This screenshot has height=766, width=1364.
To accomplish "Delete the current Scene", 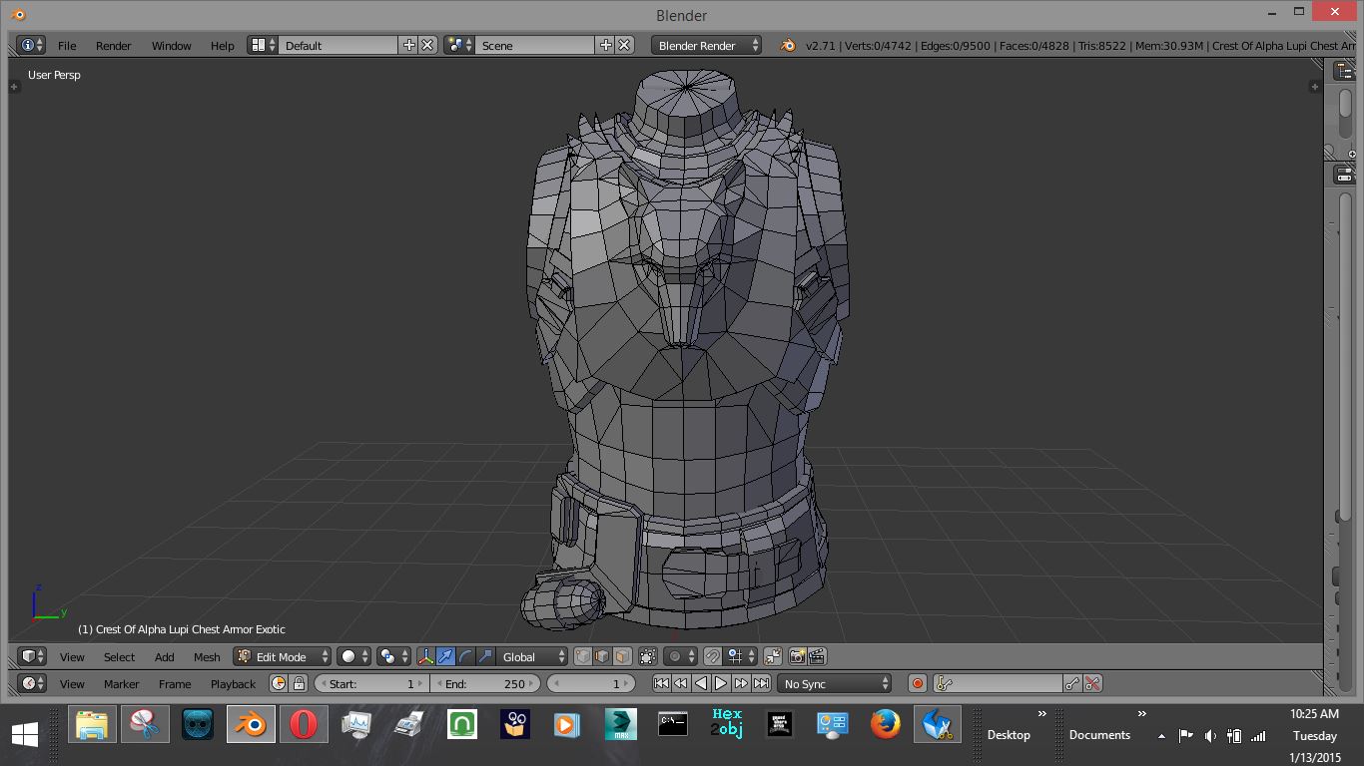I will click(624, 45).
